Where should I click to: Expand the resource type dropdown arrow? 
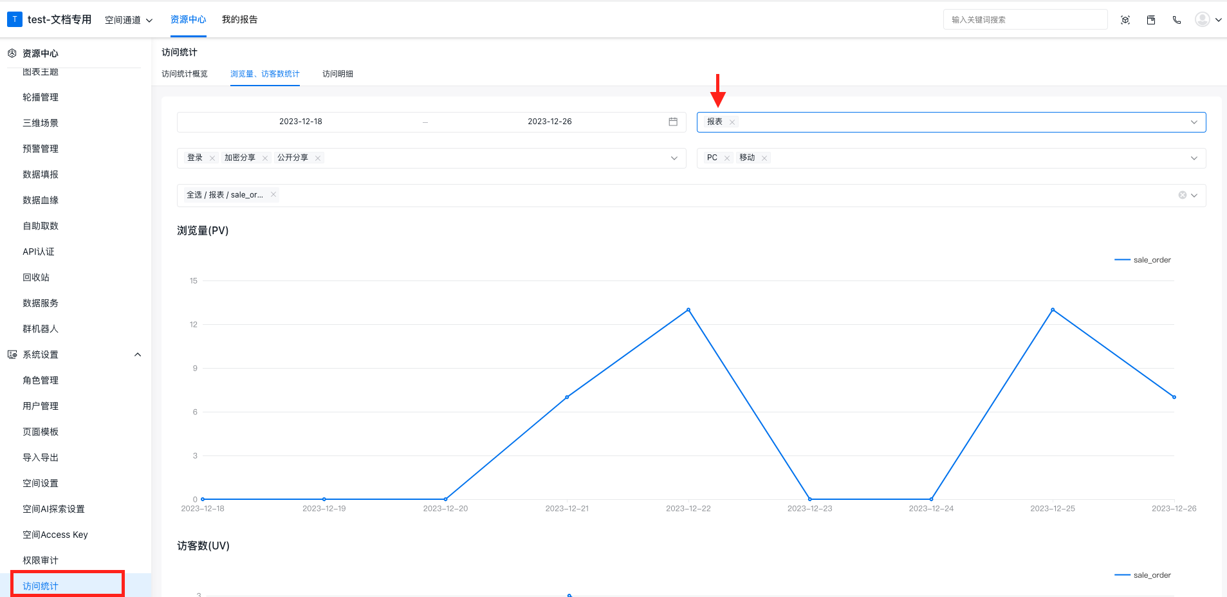coord(1194,122)
